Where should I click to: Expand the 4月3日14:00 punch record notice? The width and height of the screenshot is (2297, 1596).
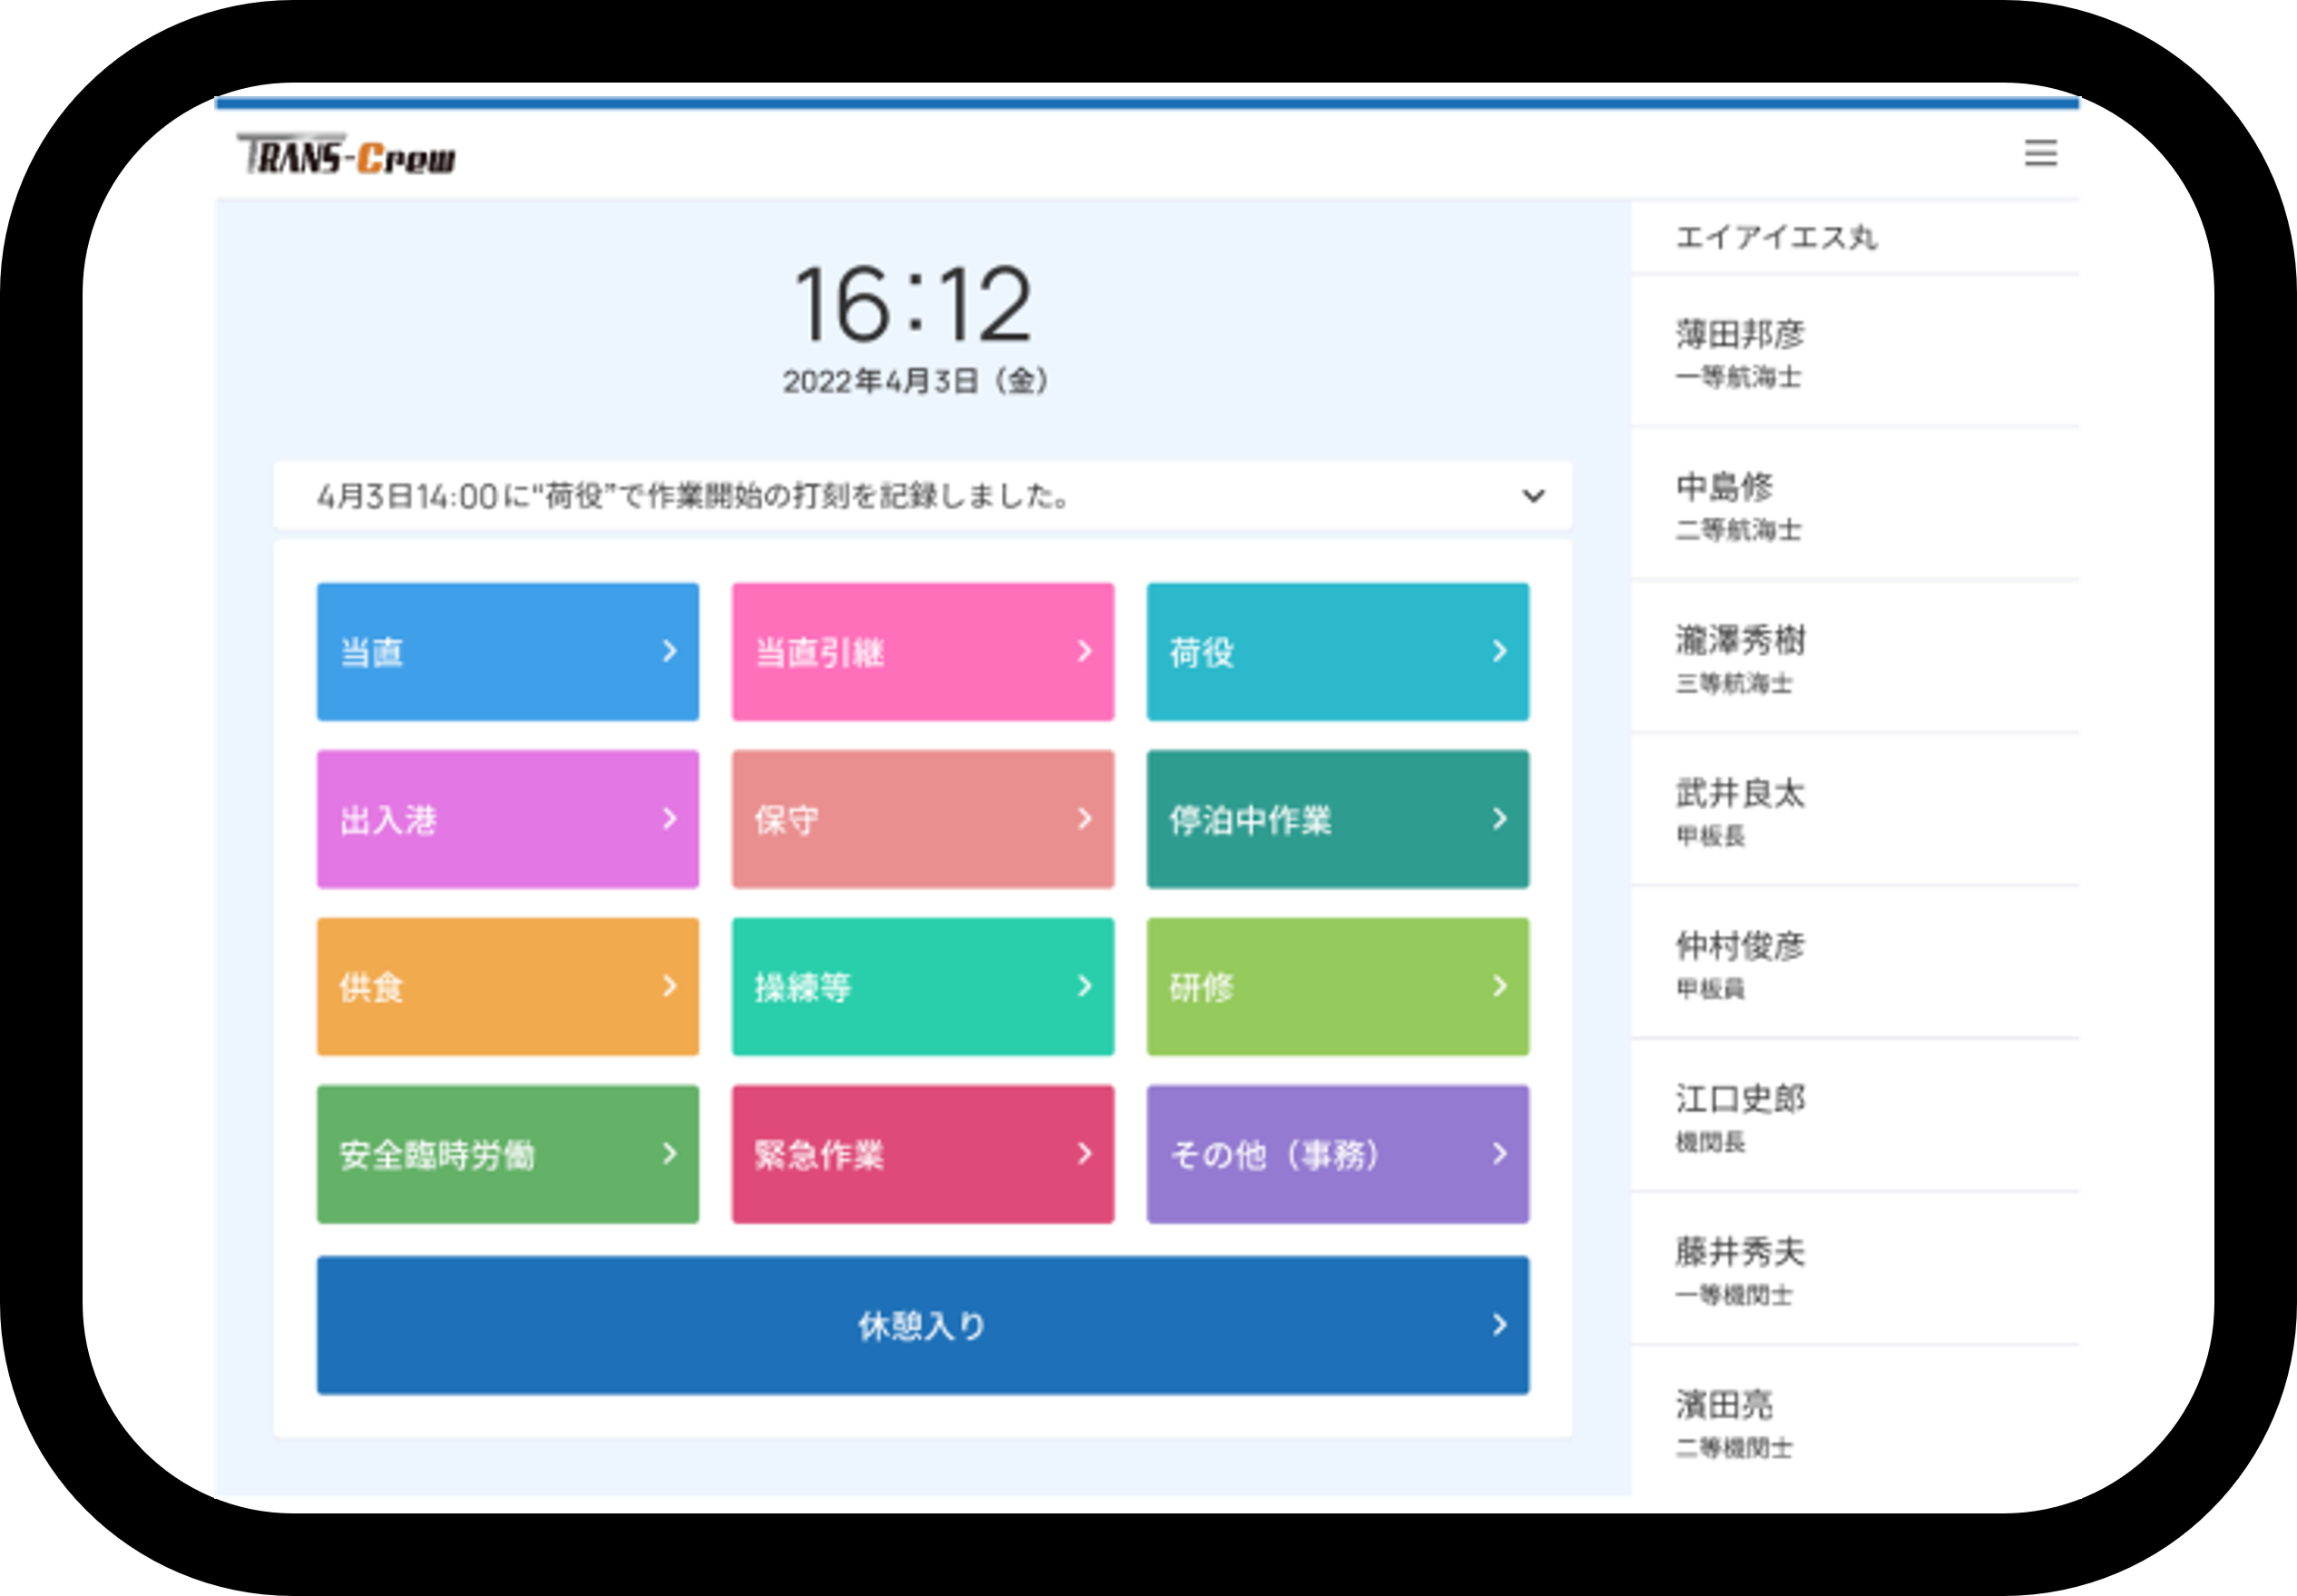pyautogui.click(x=922, y=495)
